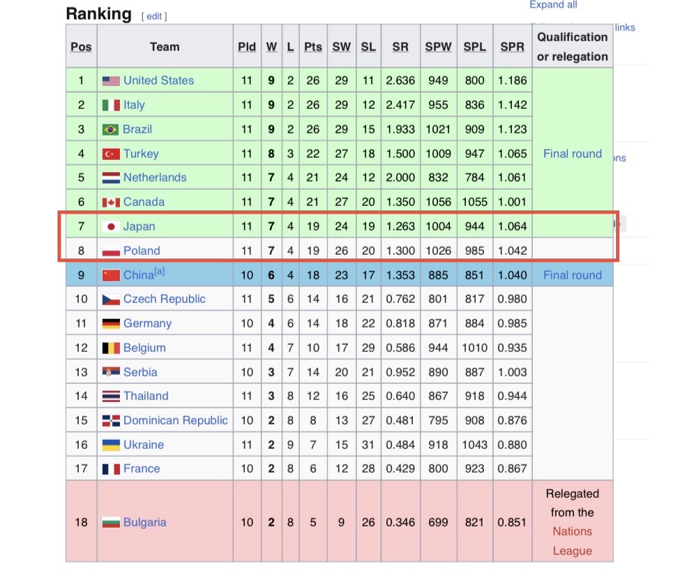Click the United States flag icon
The height and width of the screenshot is (578, 694).
[111, 81]
